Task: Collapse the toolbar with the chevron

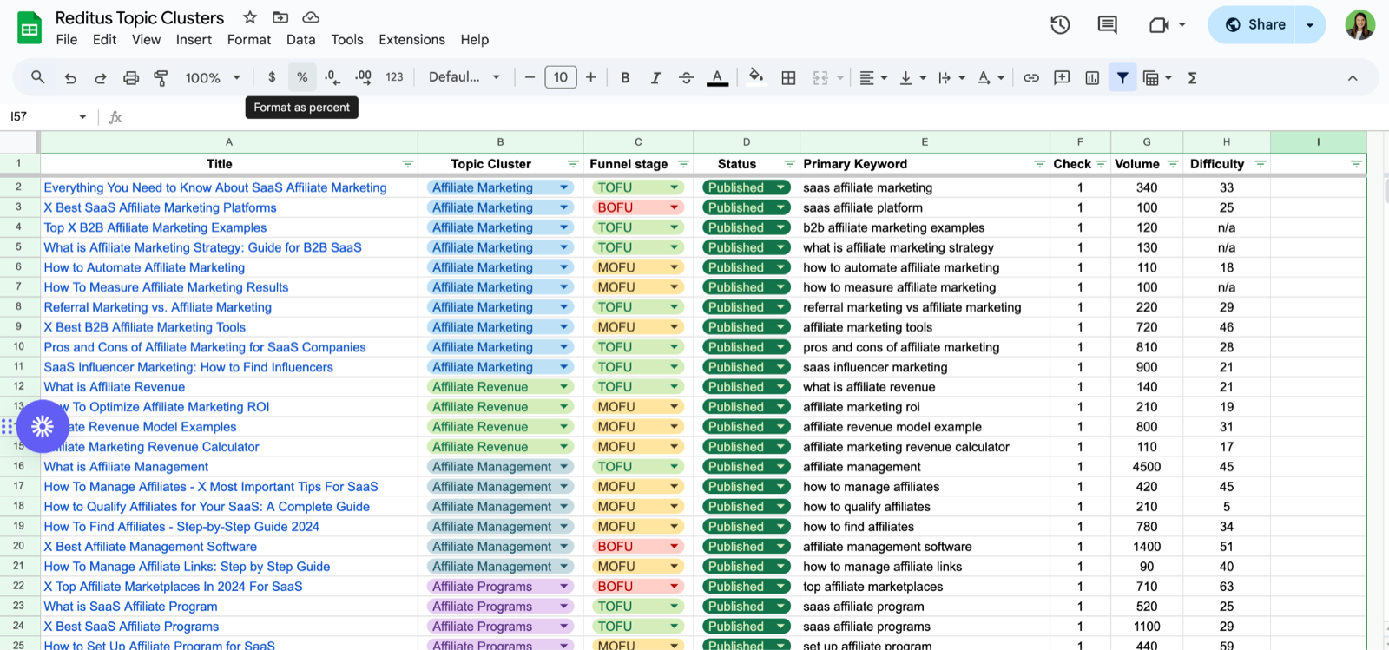Action: coord(1353,78)
